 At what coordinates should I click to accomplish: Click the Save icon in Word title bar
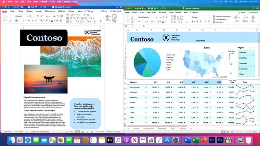tap(32, 7)
